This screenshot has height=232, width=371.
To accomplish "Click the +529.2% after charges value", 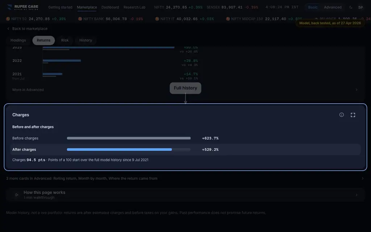I will tap(210, 150).
